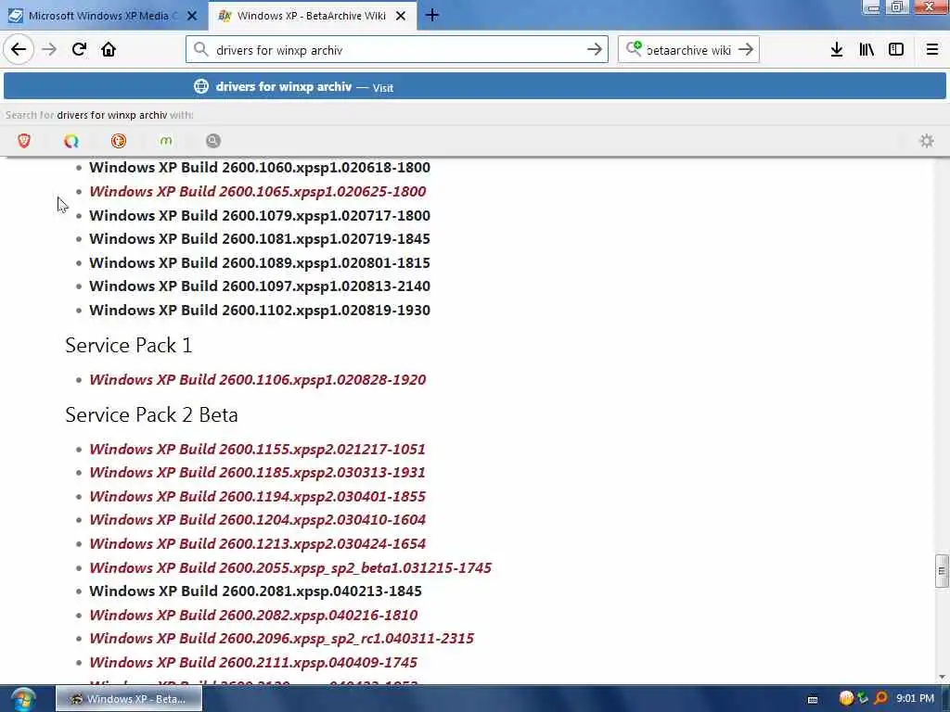The image size is (950, 712).
Task: Open search settings gear icon
Action: coord(927,141)
